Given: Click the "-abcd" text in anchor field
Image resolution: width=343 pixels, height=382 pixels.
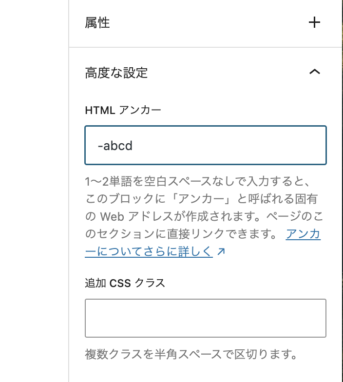Looking at the screenshot, I should (115, 146).
